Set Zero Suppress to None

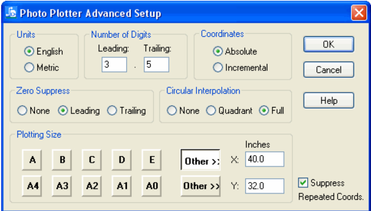pyautogui.click(x=22, y=111)
